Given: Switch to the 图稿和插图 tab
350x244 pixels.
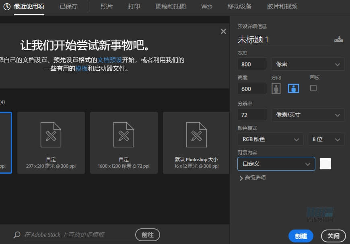Looking at the screenshot, I should (x=171, y=6).
